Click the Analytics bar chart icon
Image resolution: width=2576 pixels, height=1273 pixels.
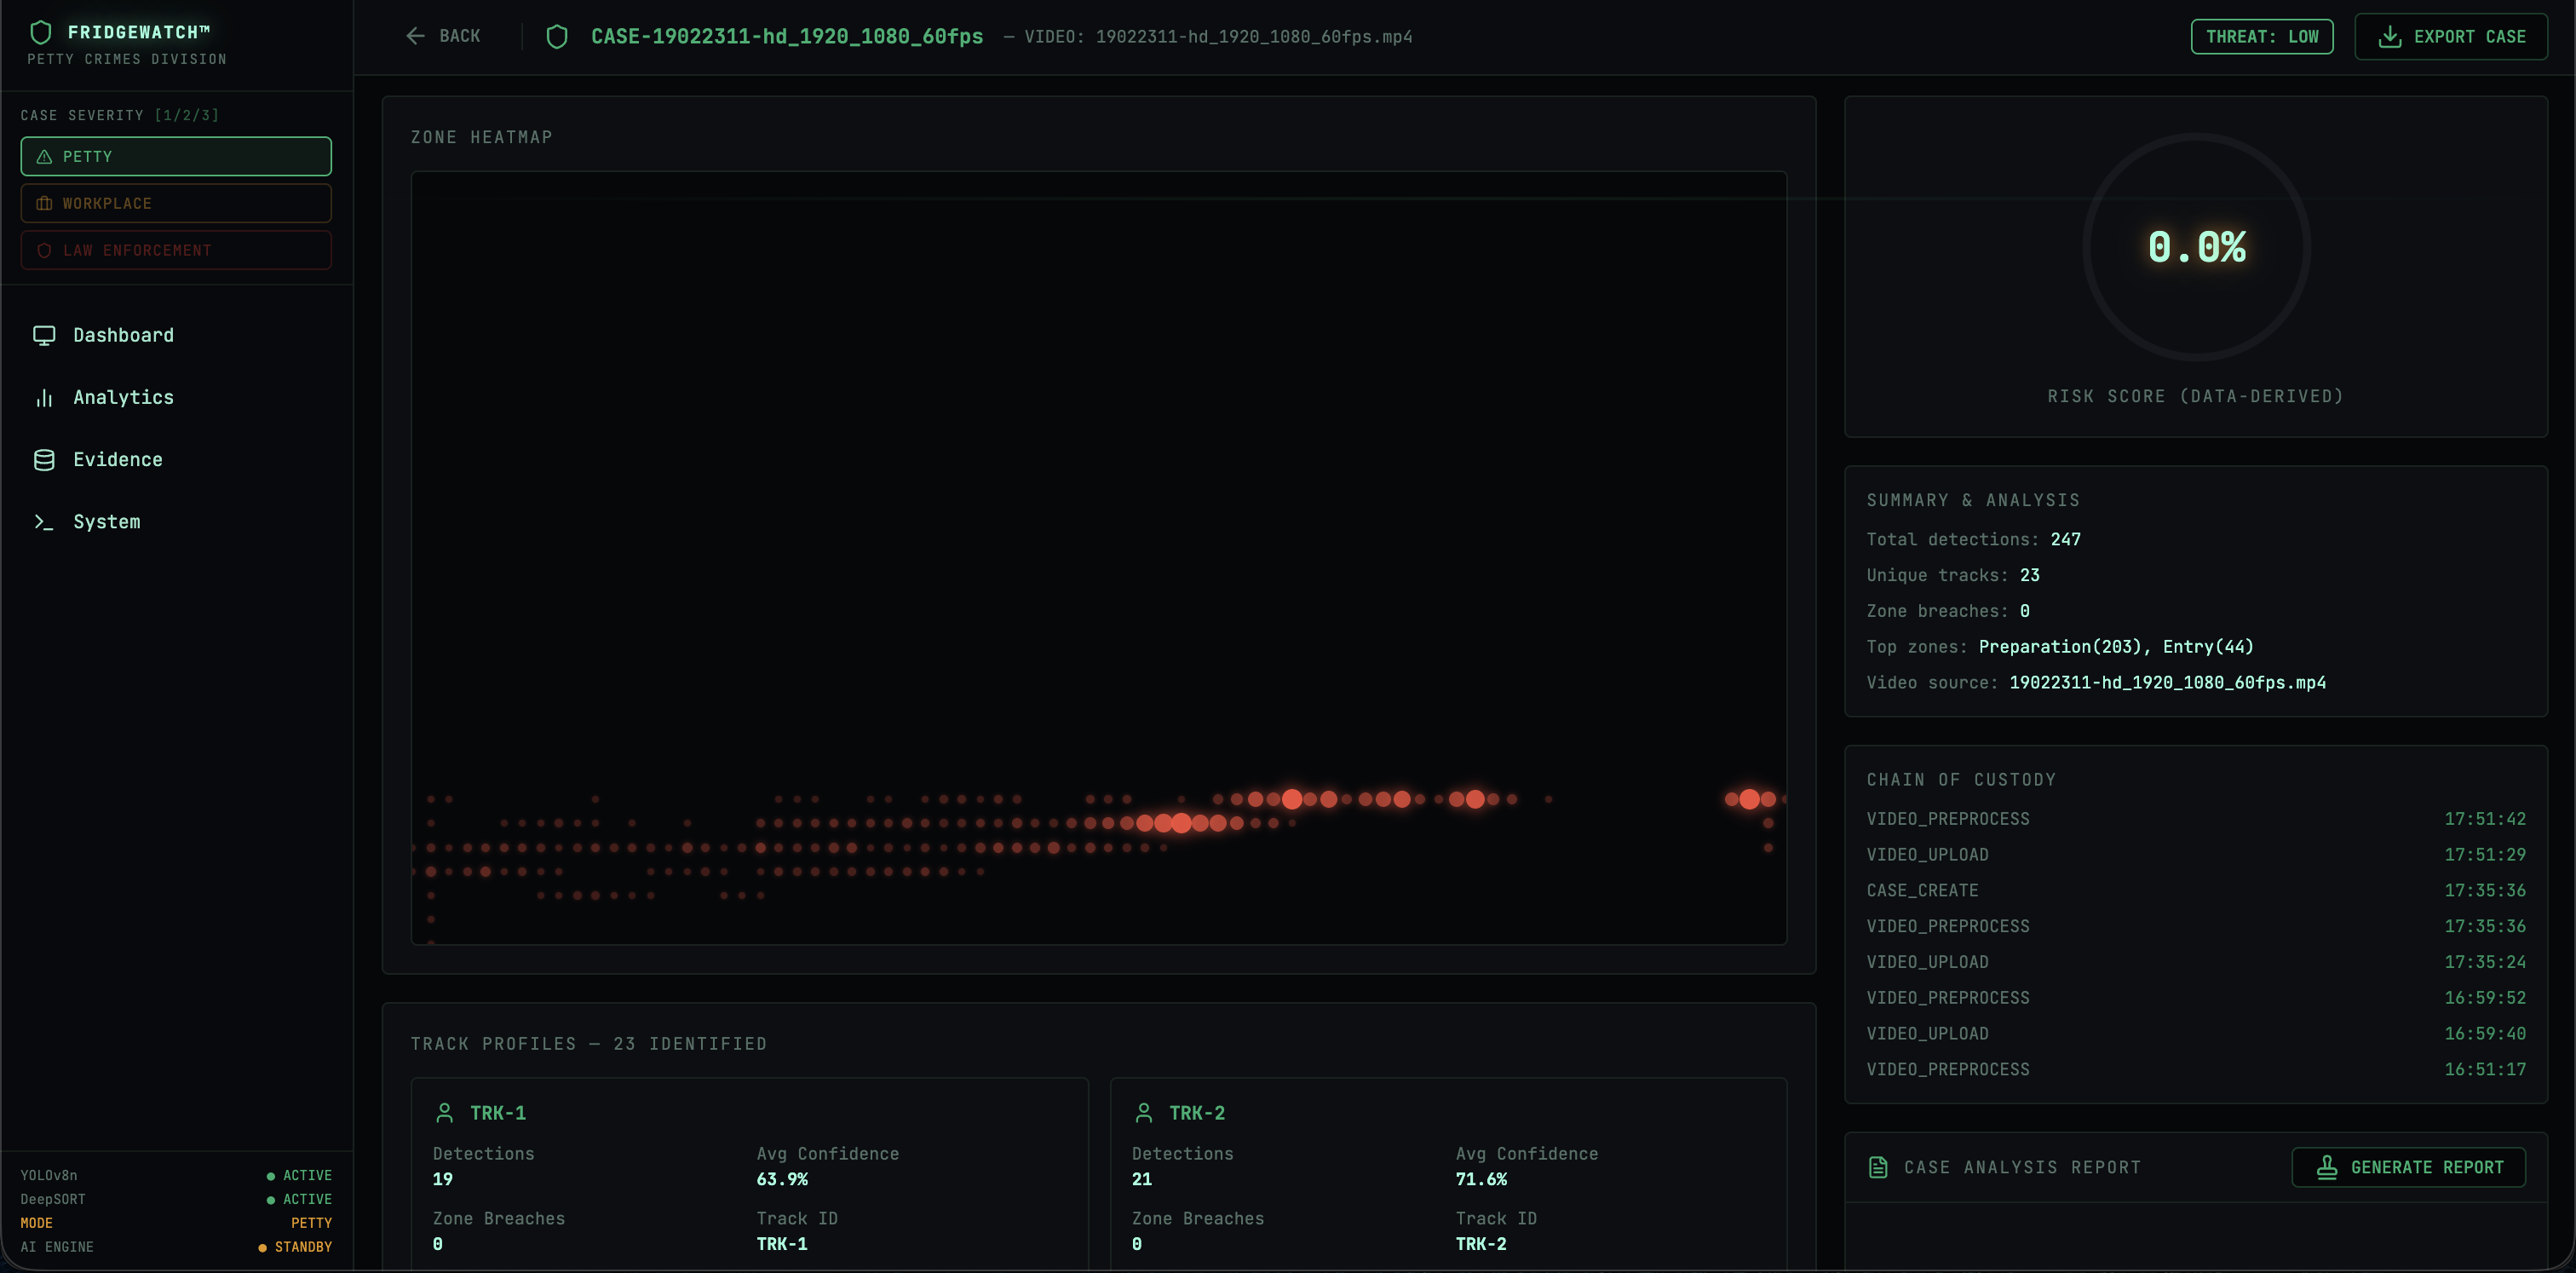tap(44, 398)
